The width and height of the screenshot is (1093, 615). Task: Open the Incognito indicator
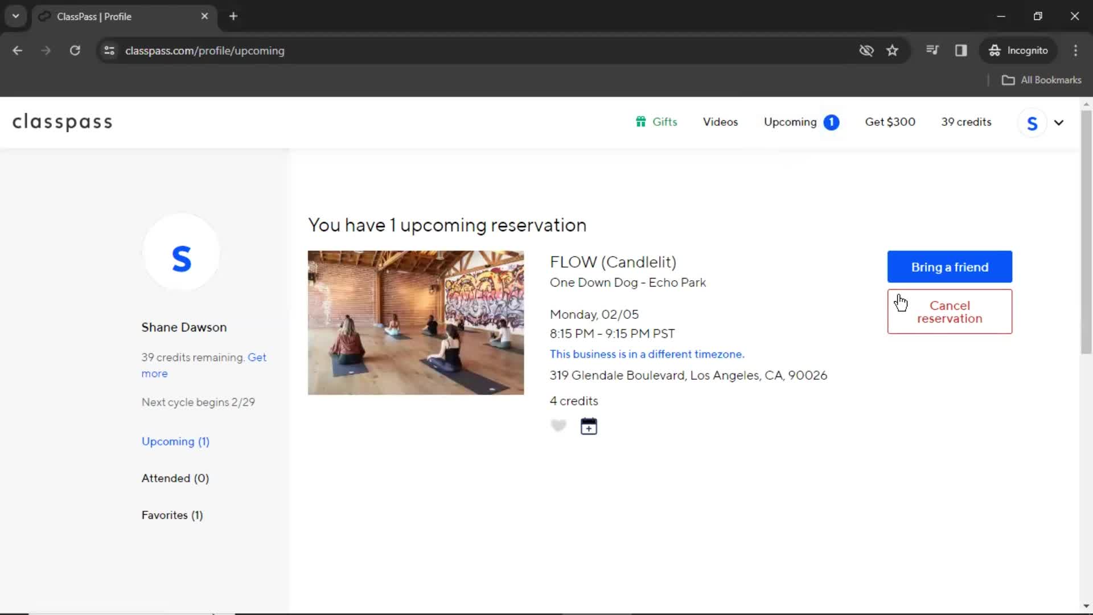click(x=1018, y=51)
